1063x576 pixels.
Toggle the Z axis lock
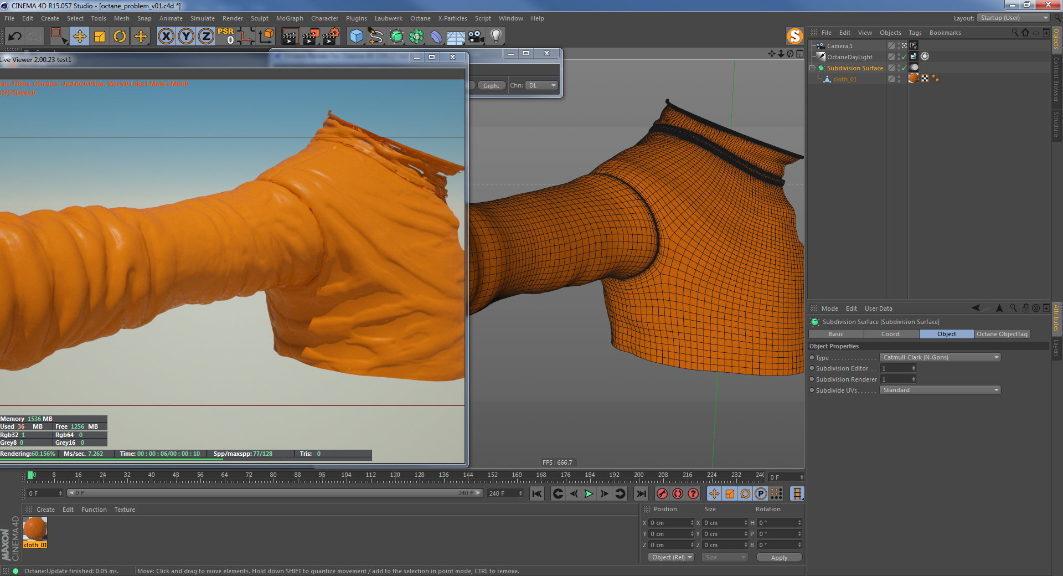point(206,37)
